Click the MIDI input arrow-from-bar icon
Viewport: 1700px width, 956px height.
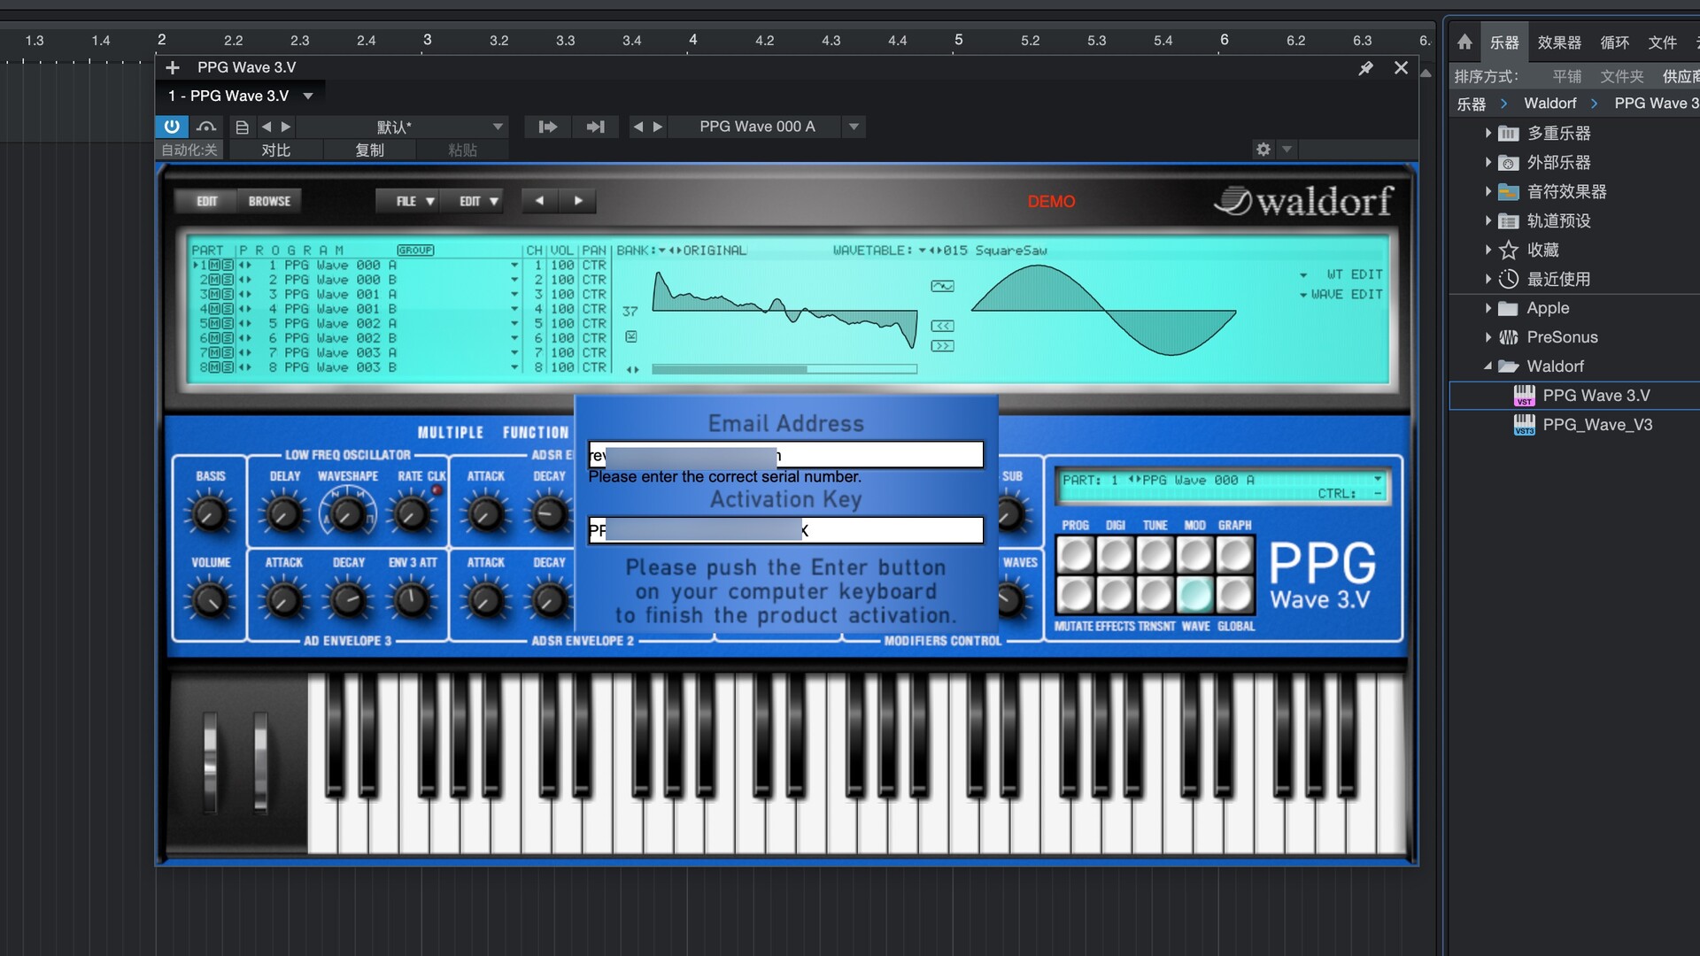click(548, 127)
